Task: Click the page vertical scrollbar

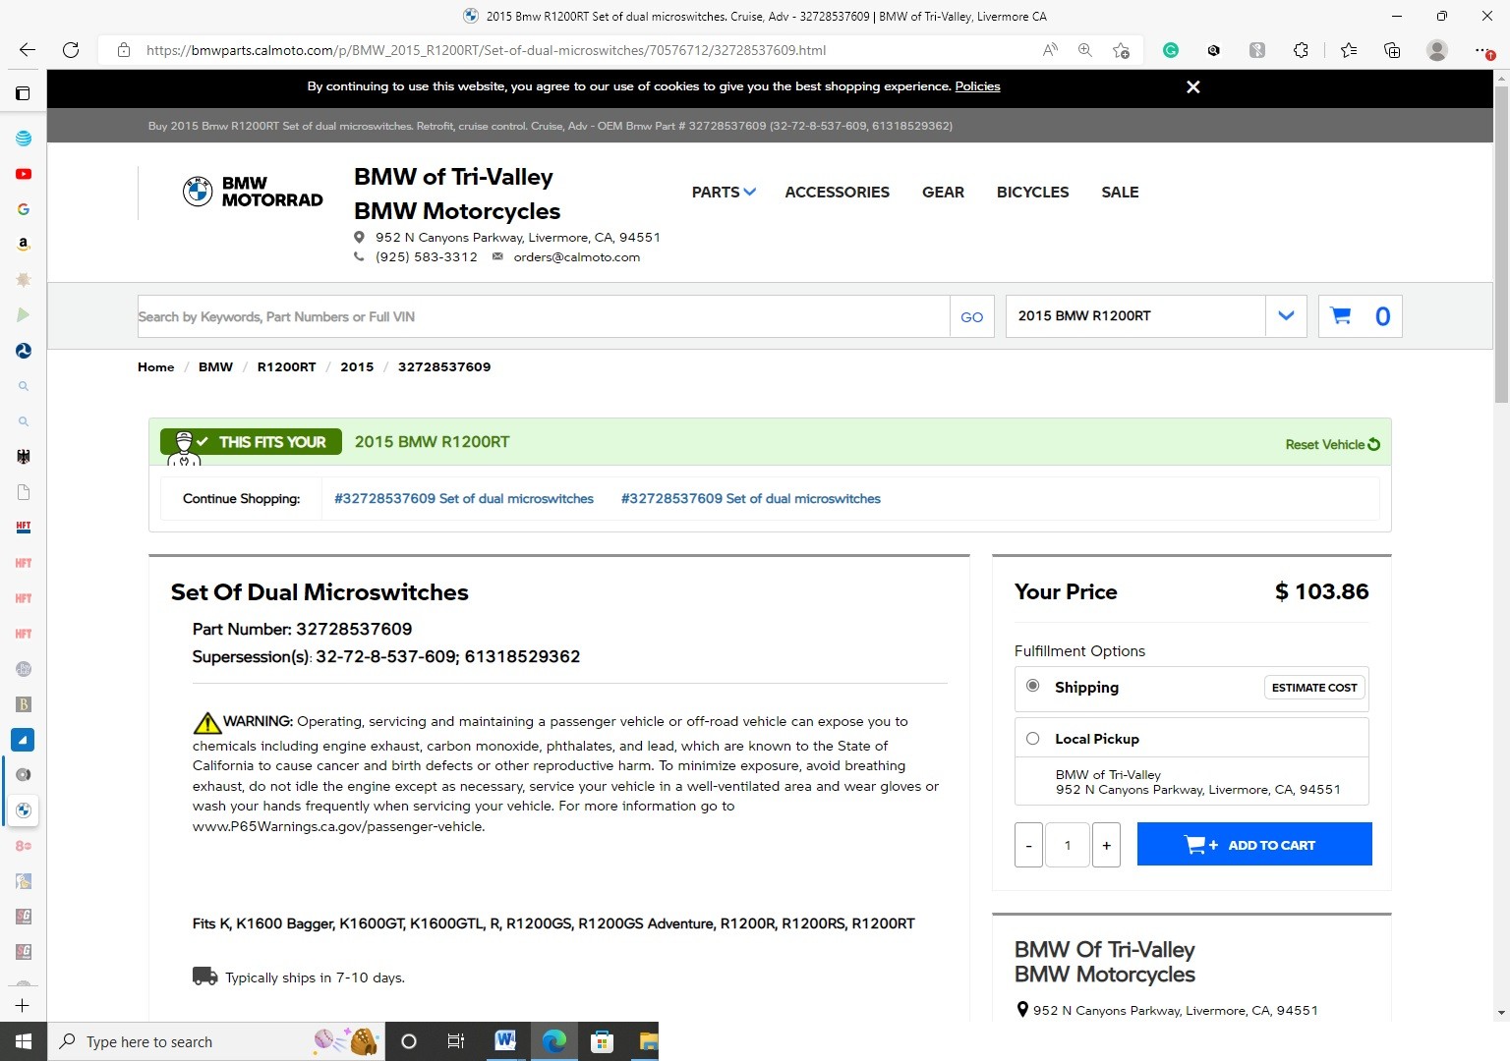Action: point(1501,244)
